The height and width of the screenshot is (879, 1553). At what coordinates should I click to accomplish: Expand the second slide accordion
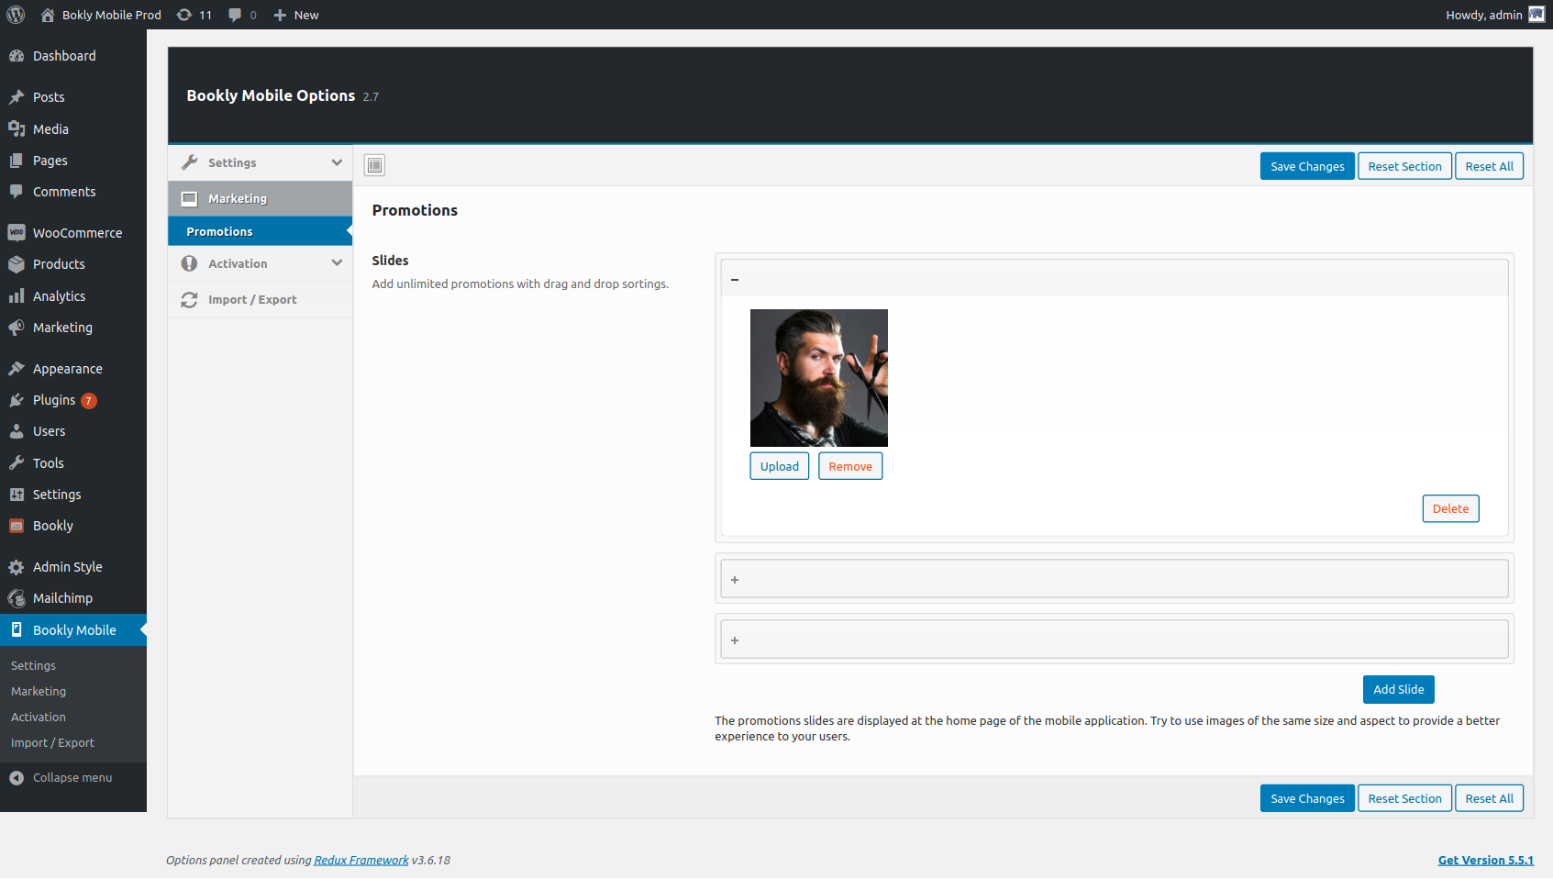pyautogui.click(x=1115, y=579)
